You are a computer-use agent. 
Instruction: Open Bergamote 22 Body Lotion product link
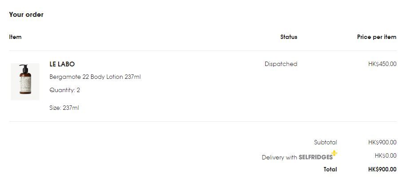(x=95, y=77)
